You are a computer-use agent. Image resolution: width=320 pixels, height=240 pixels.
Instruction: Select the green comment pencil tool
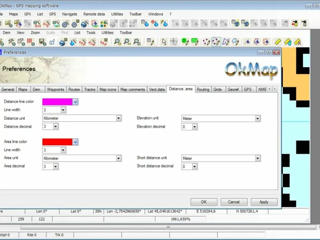pyautogui.click(x=195, y=42)
